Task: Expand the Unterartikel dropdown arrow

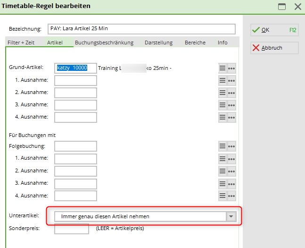Action: (231, 216)
